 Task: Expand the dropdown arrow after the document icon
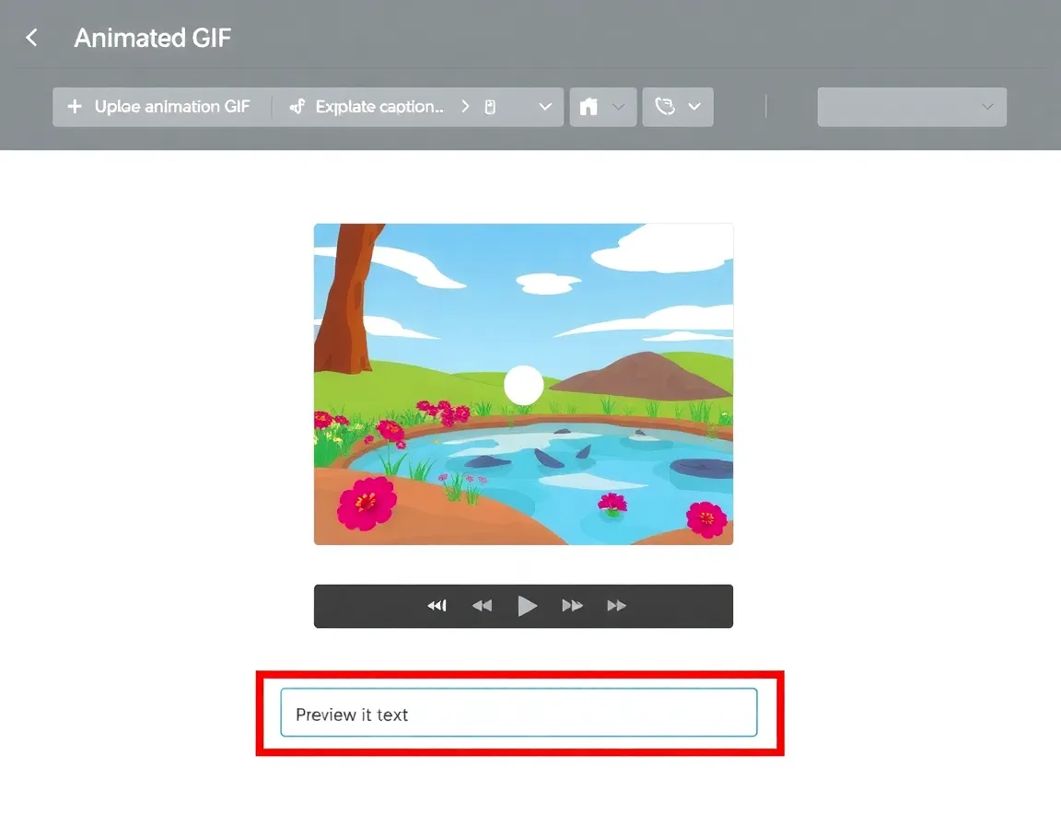pyautogui.click(x=545, y=107)
